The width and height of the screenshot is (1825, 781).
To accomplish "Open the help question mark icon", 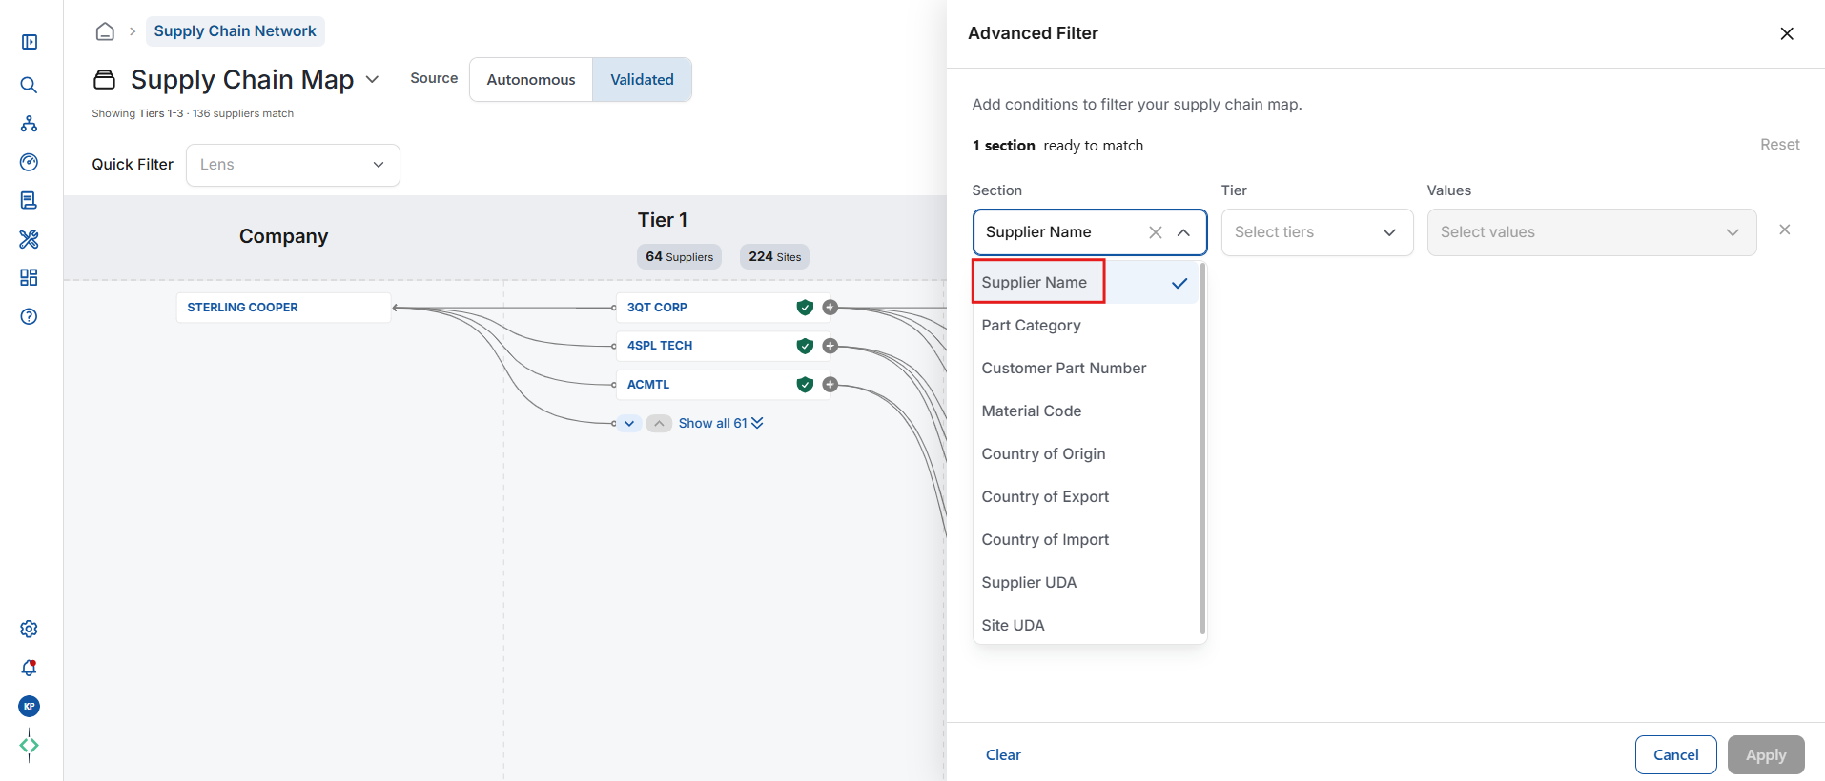I will [30, 316].
